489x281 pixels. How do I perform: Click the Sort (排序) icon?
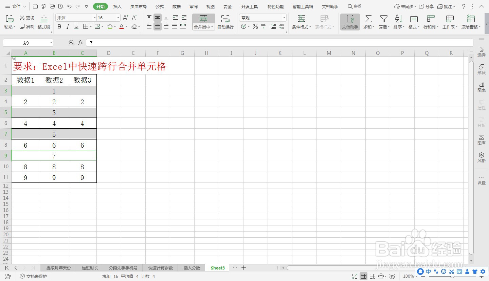(x=399, y=19)
